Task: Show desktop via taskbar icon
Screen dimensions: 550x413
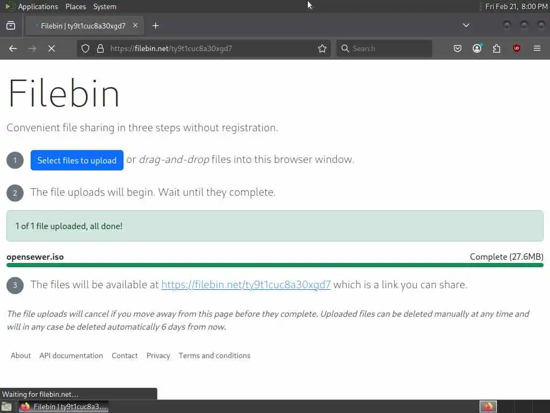Action: [6, 407]
